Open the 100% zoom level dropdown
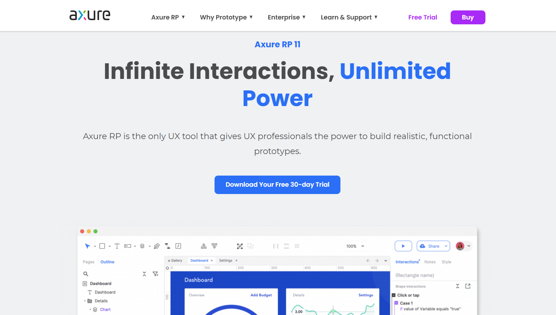The height and width of the screenshot is (315, 556). pos(355,246)
